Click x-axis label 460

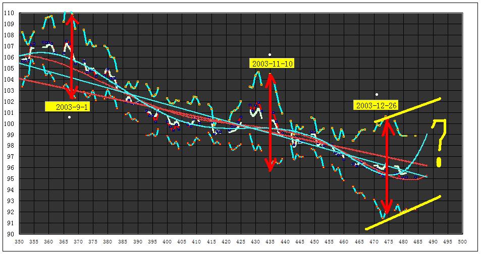tap(344, 242)
